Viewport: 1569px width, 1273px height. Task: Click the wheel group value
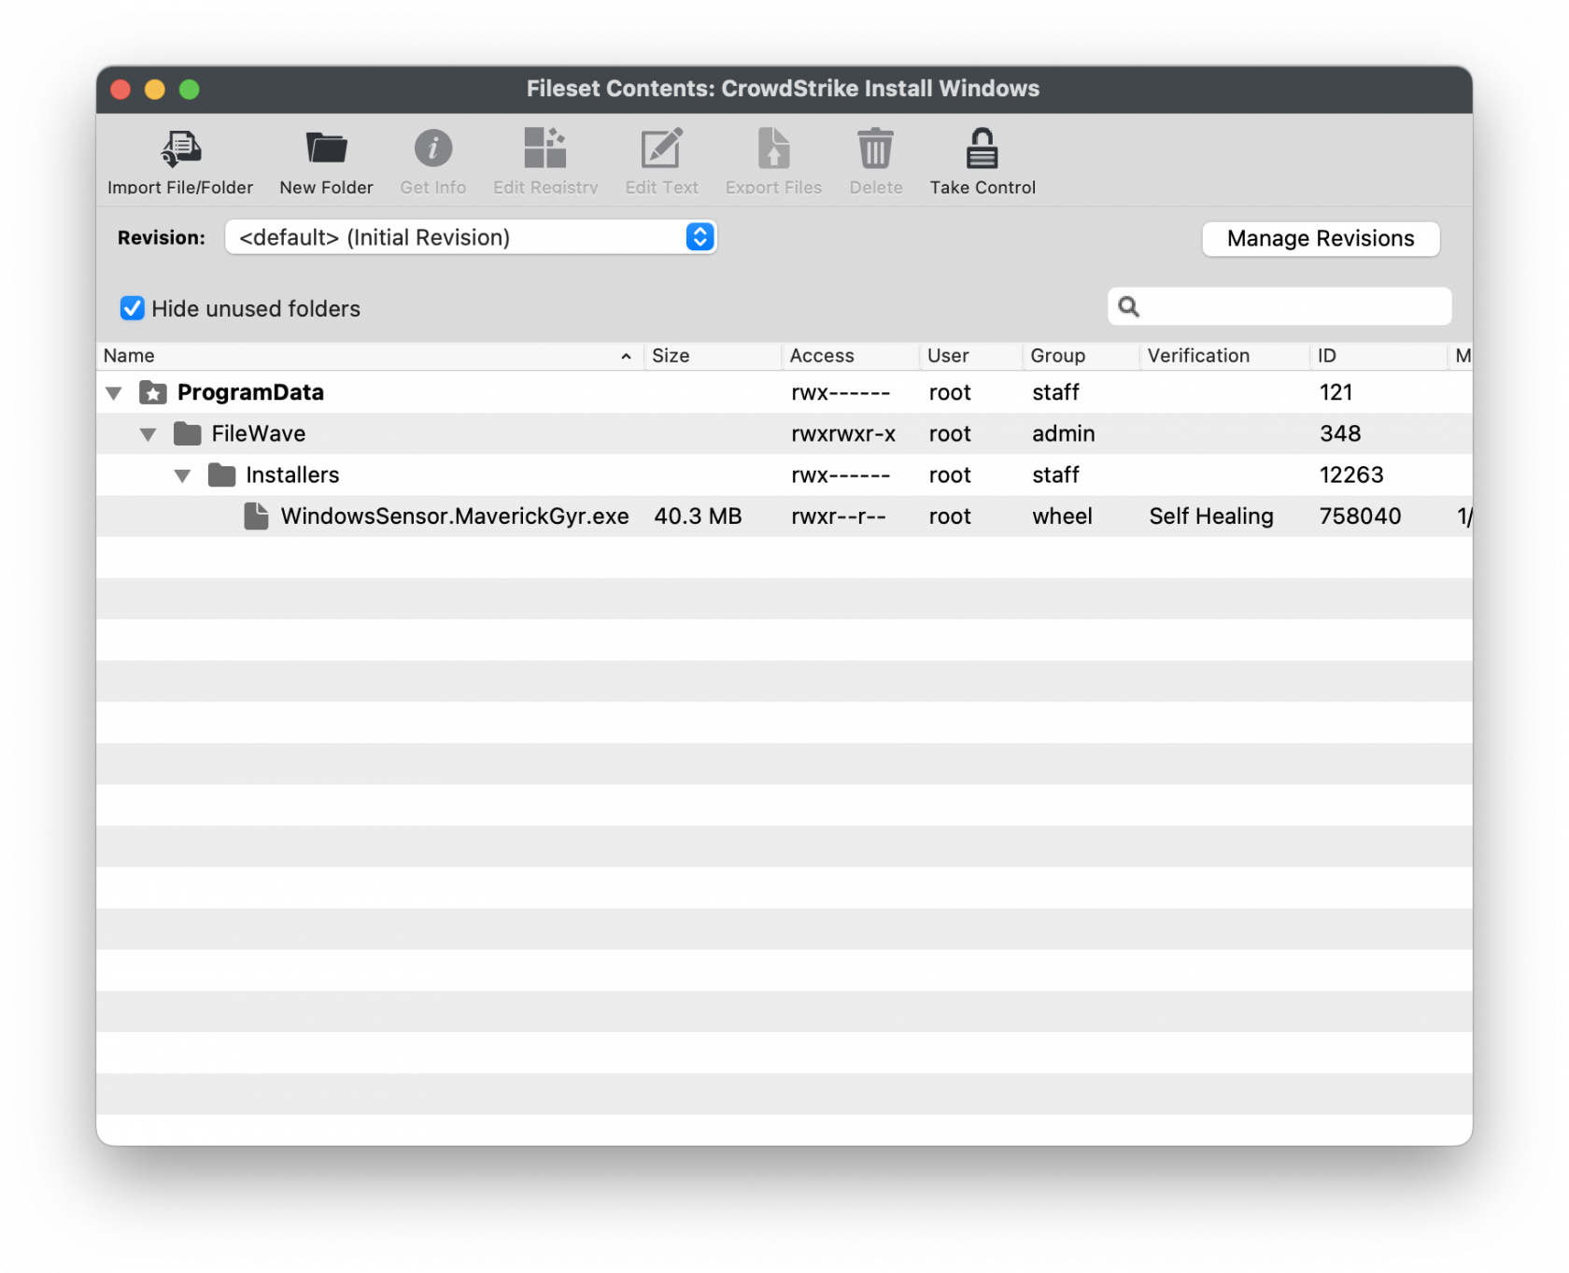1062,516
